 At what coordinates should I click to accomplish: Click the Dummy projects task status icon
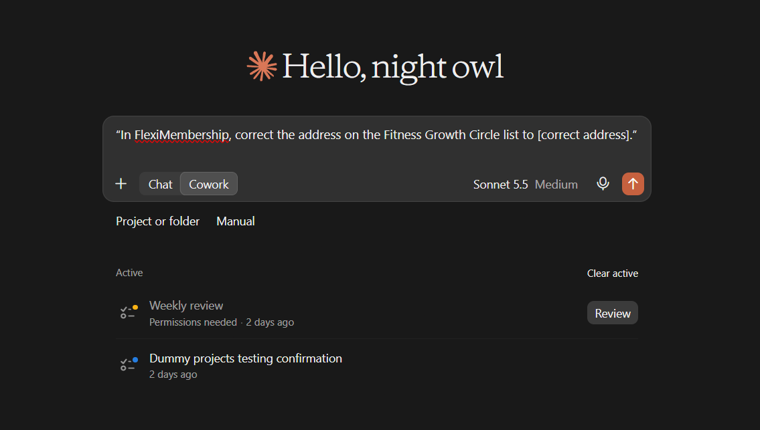click(x=129, y=364)
